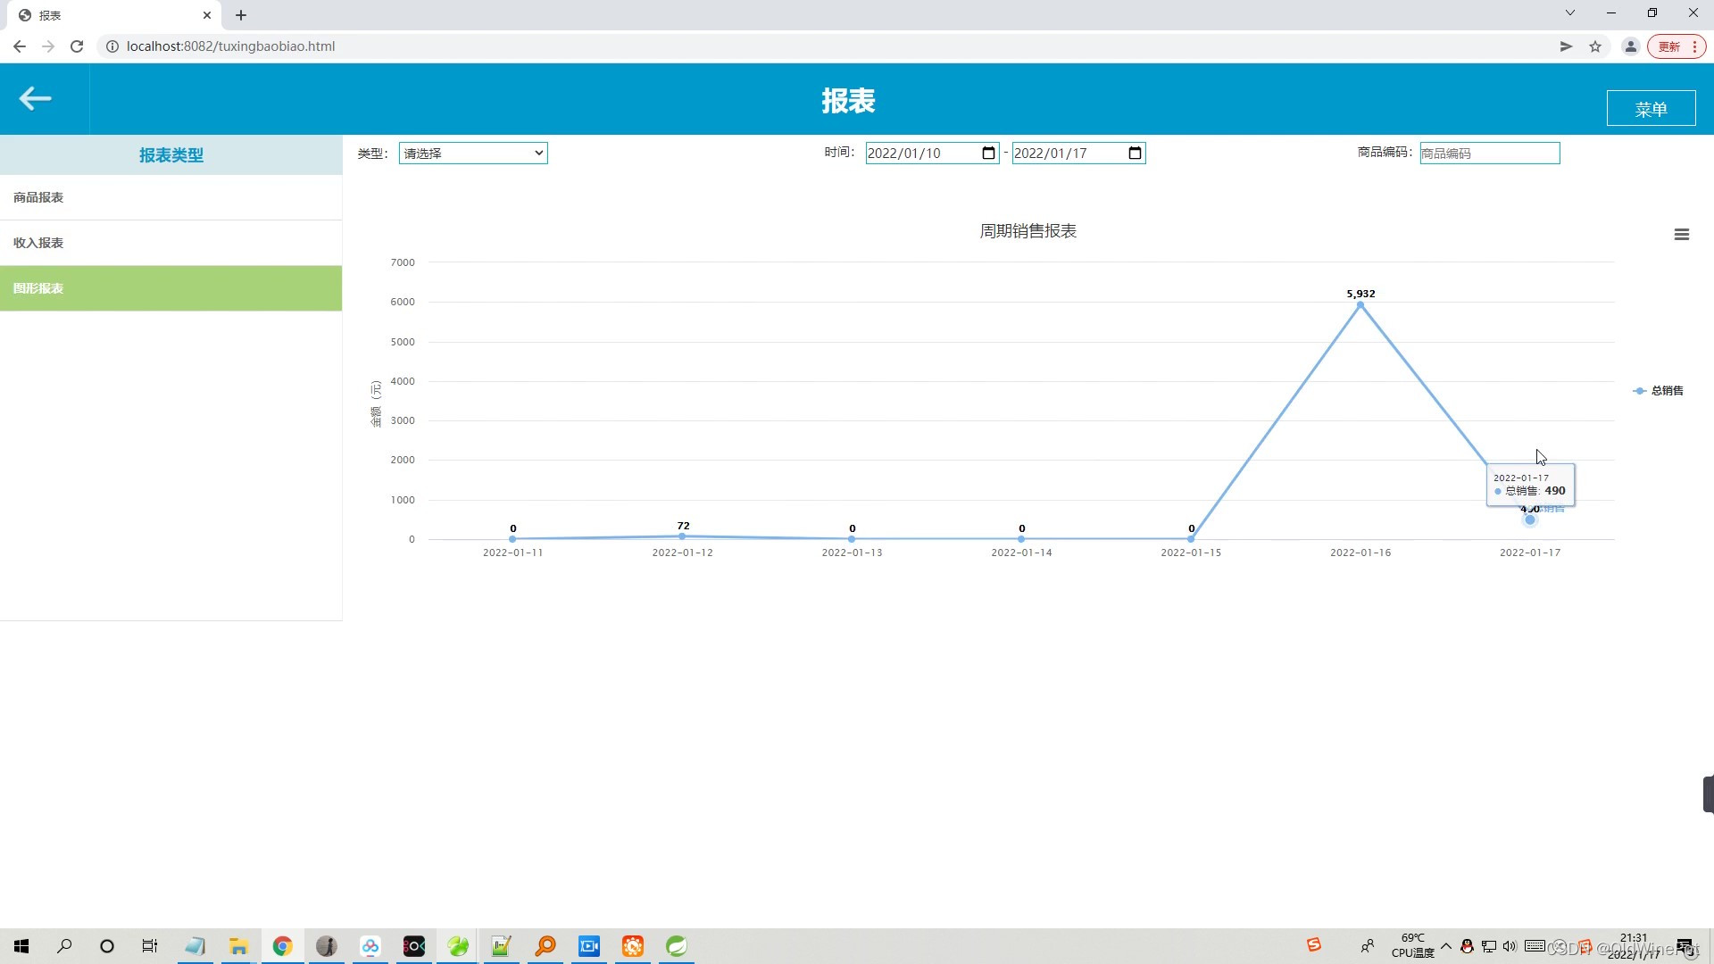1714x964 pixels.
Task: Focus the 商品编码 input field
Action: [1489, 154]
